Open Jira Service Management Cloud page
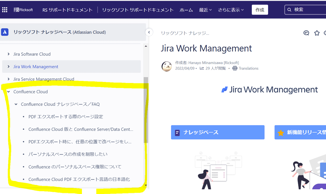 (44, 79)
